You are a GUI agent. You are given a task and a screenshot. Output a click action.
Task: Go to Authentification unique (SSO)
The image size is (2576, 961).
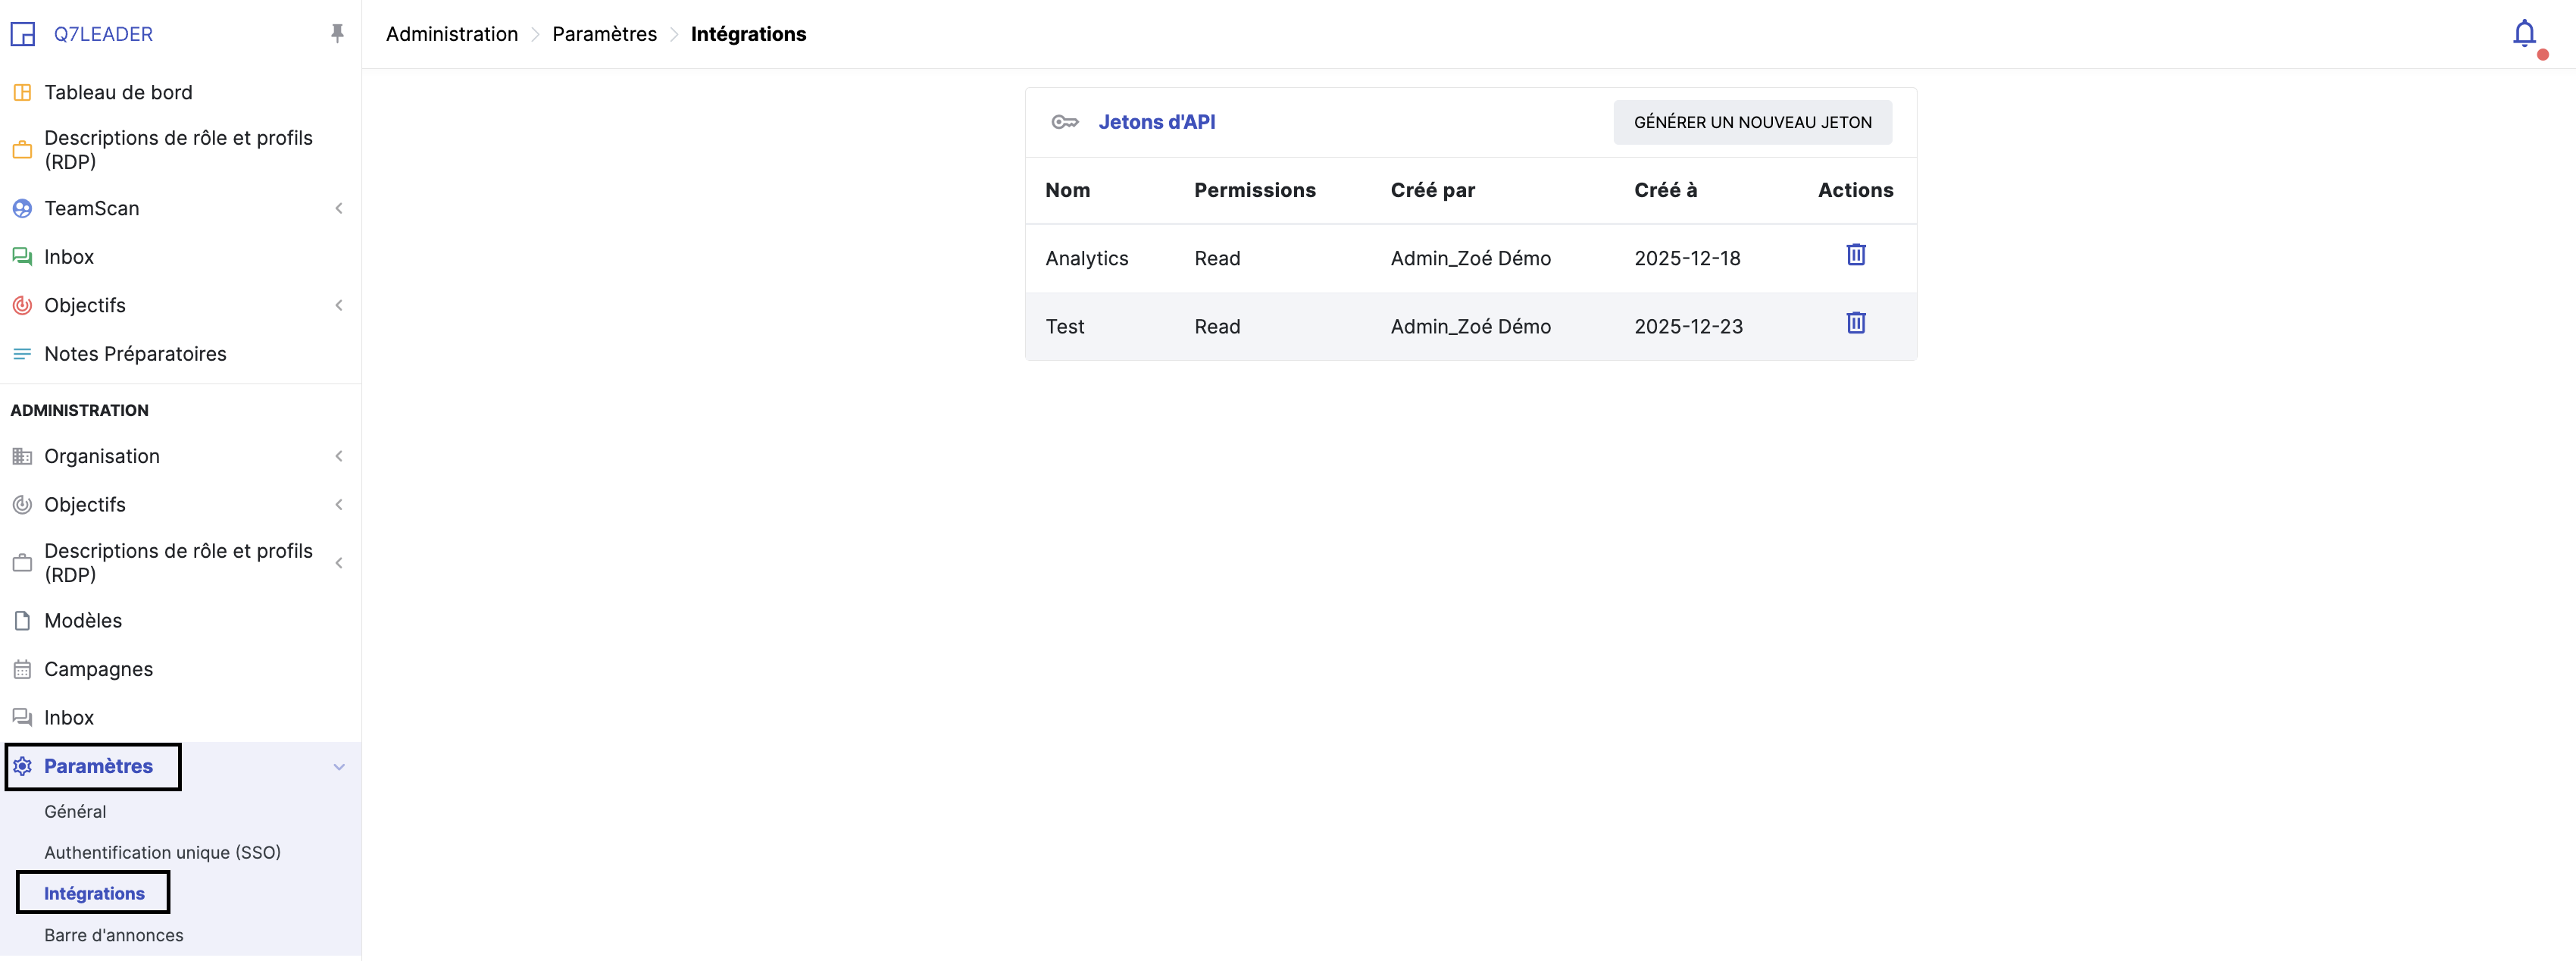[x=162, y=853]
